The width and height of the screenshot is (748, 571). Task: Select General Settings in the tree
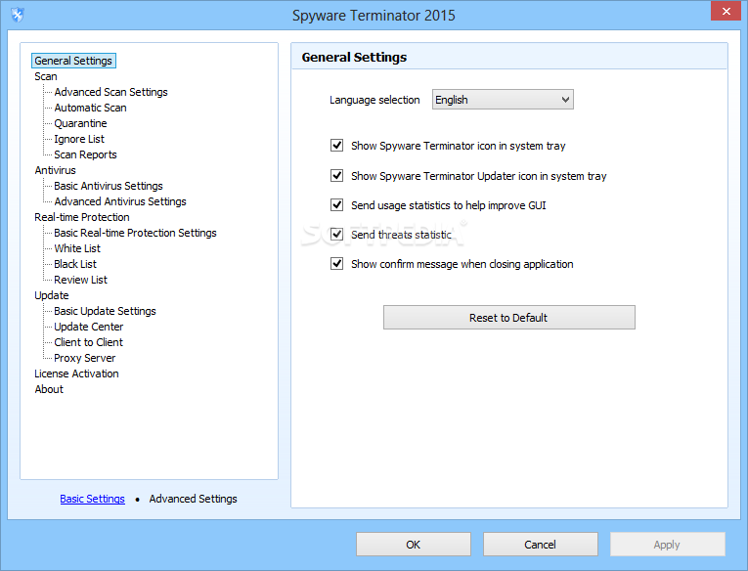[x=73, y=61]
